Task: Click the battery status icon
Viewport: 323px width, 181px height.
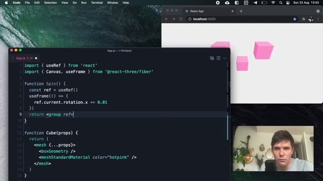Action: pos(264,3)
